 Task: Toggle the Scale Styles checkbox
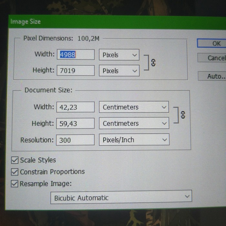tap(15, 160)
